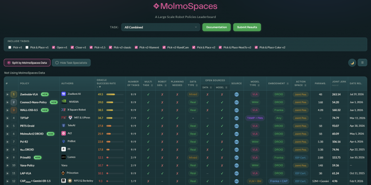Viewport: 371px width, 185px height.
Task: Open MolmoAct2 DROID source globe icon
Action: [237, 134]
